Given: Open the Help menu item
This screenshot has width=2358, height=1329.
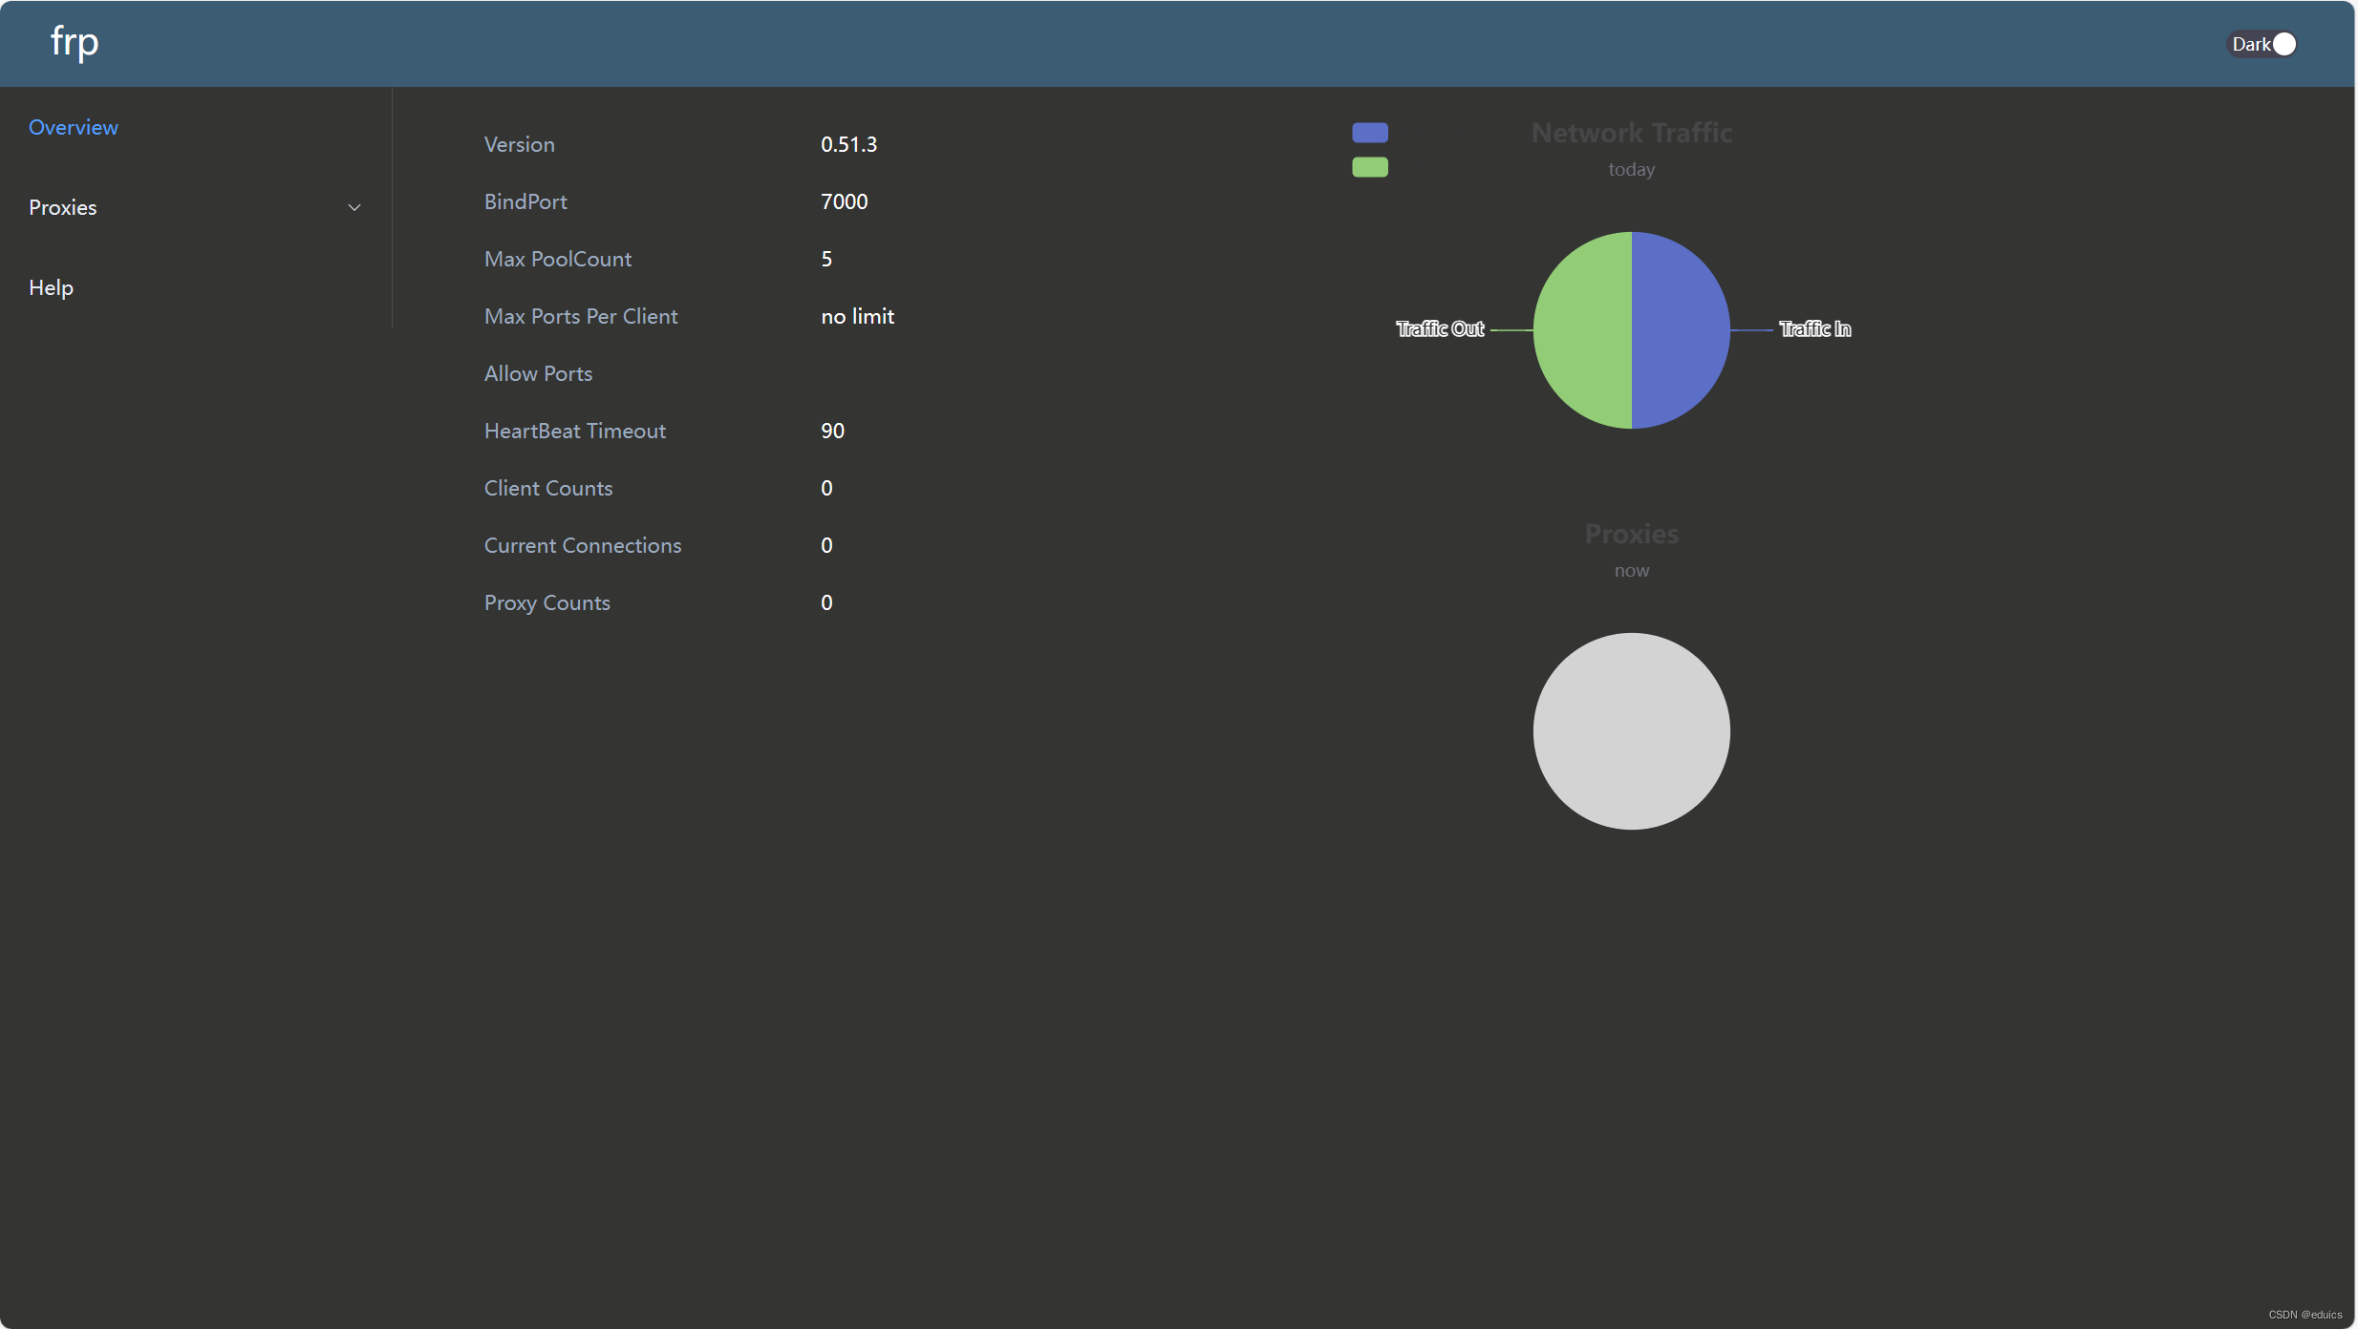Looking at the screenshot, I should pyautogui.click(x=52, y=287).
